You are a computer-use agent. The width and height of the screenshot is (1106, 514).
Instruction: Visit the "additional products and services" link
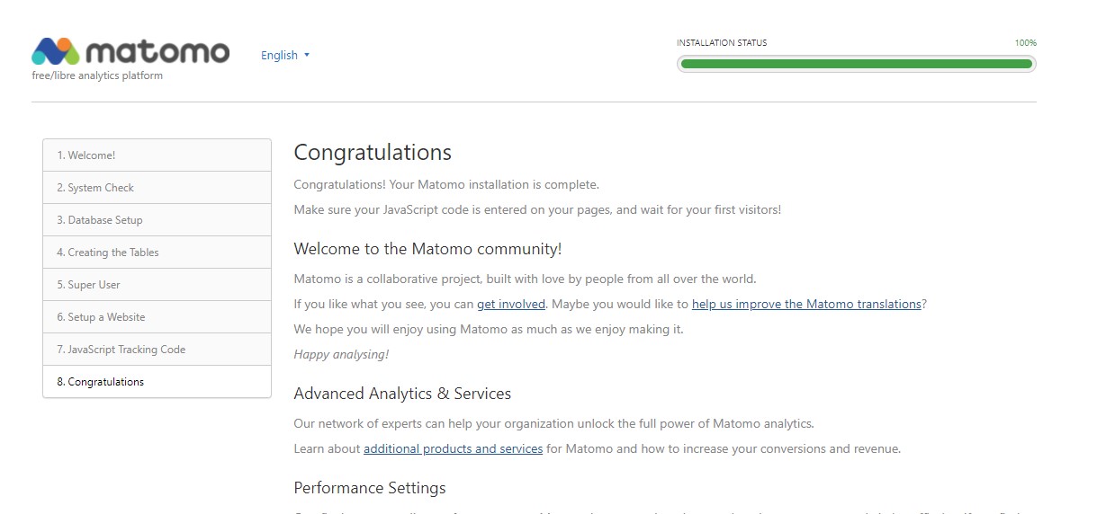click(x=453, y=448)
